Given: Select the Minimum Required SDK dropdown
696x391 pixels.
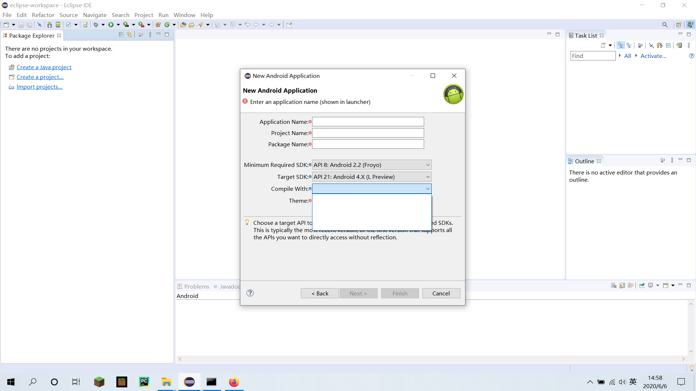Looking at the screenshot, I should tap(371, 165).
